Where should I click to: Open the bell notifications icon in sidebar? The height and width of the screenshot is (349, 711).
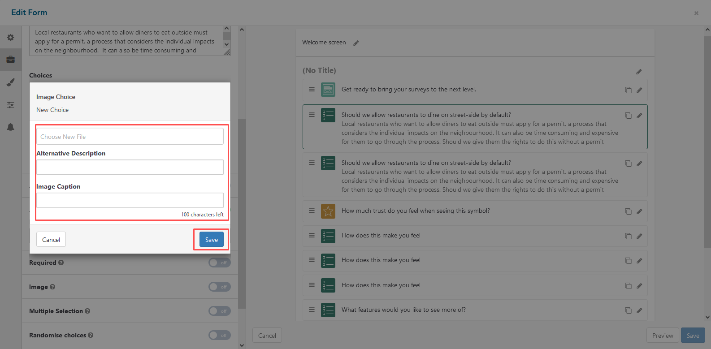pos(11,127)
